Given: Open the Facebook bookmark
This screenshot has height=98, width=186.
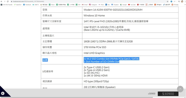Looking at the screenshot, I should (27, 5).
